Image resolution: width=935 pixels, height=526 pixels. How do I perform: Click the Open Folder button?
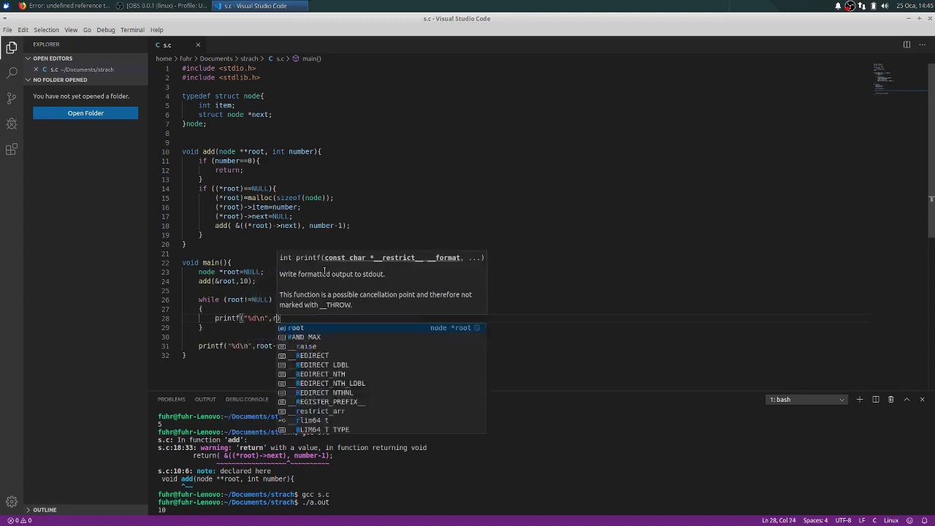[x=85, y=113]
